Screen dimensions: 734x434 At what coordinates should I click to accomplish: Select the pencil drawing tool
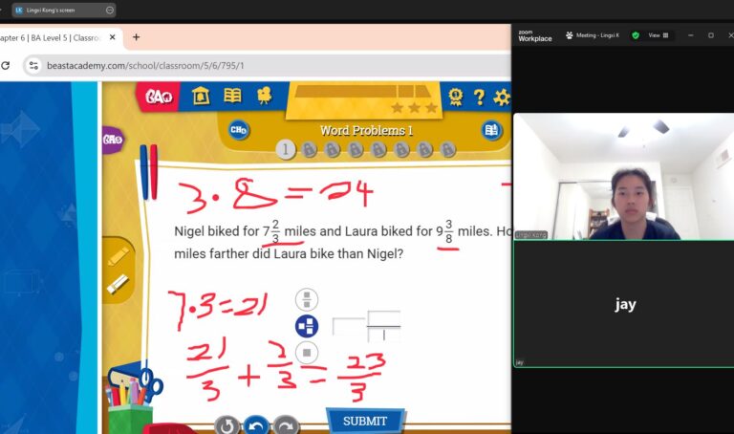118,256
